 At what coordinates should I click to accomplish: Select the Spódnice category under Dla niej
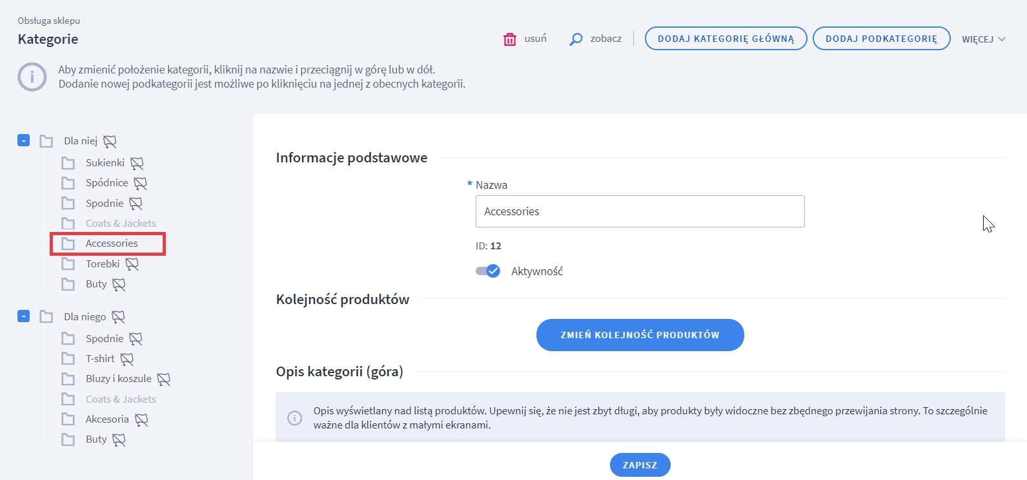(x=107, y=183)
